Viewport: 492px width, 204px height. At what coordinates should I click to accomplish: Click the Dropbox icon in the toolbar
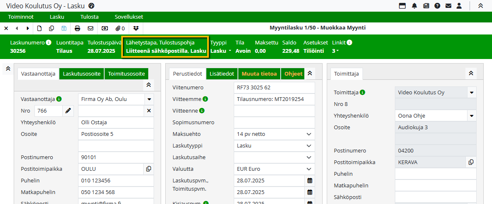(136, 28)
